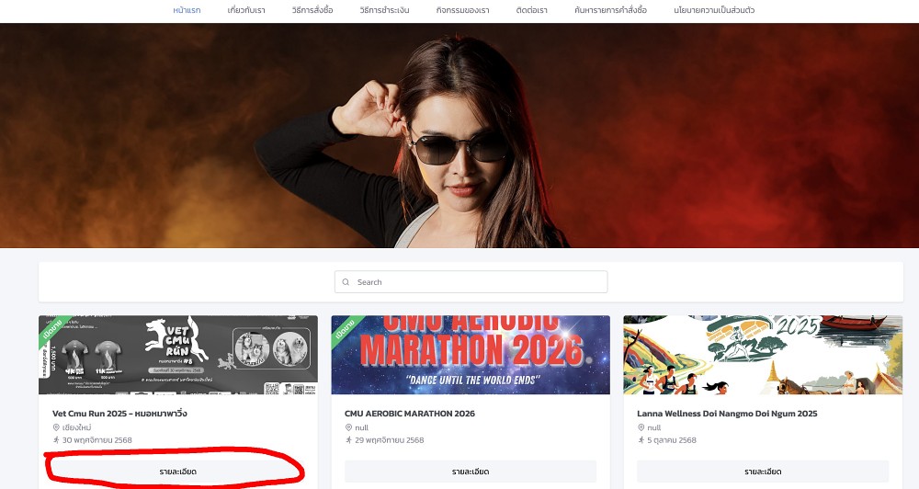Click location pin on CMU Aerobic Marathon card
919x489 pixels.
[x=348, y=427]
